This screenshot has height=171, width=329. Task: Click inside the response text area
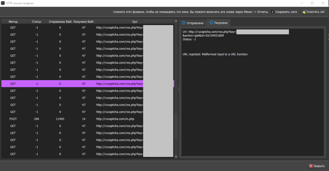[252, 102]
